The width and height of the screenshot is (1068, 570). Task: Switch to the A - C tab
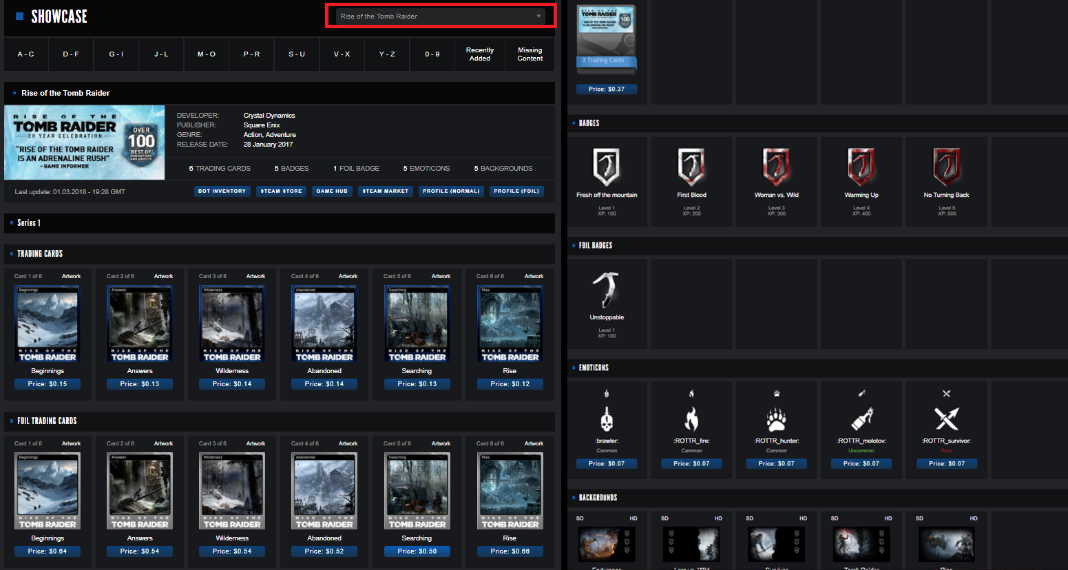click(x=26, y=54)
